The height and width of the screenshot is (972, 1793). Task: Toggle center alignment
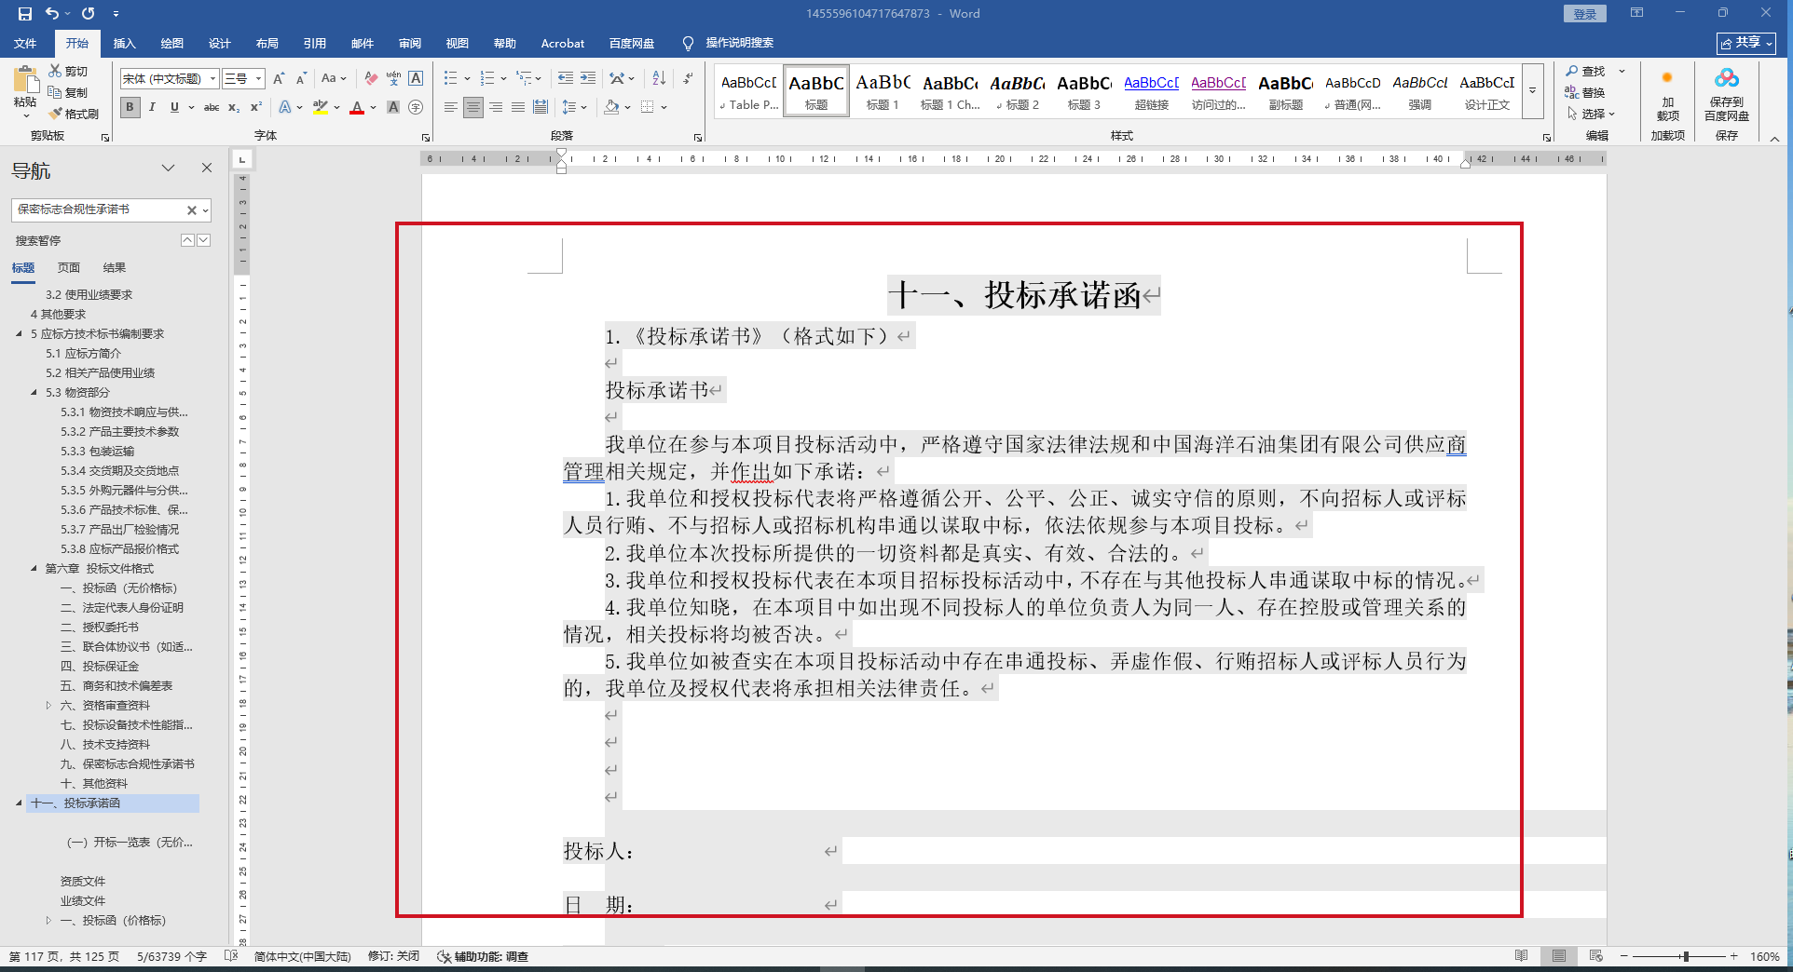[x=473, y=107]
